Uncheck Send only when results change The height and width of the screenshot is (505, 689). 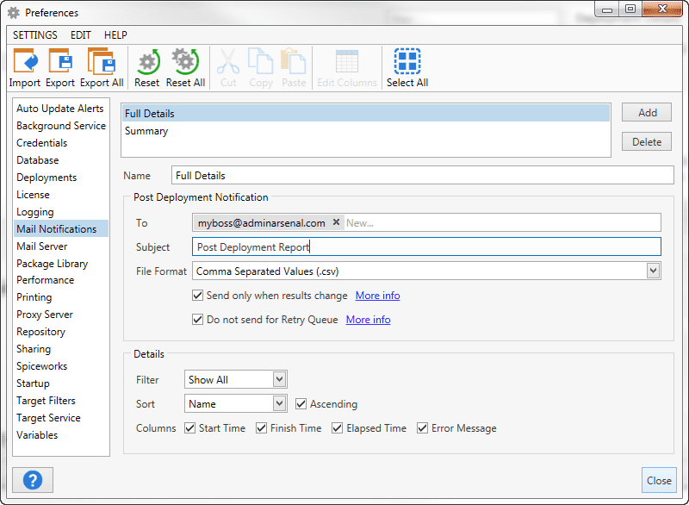tap(198, 296)
